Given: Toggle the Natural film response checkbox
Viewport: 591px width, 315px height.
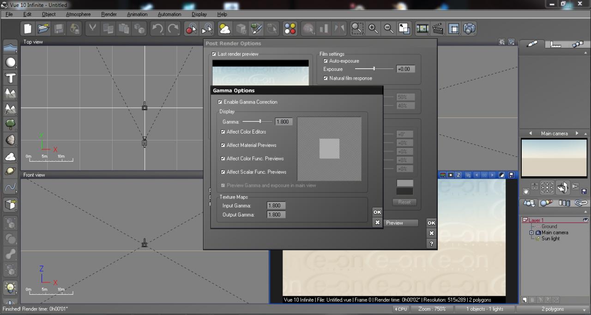Looking at the screenshot, I should pyautogui.click(x=326, y=78).
